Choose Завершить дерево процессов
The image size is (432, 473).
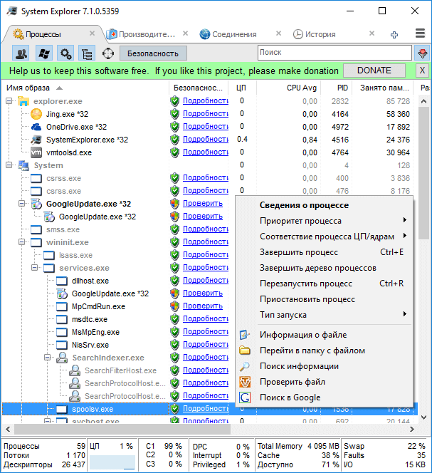[x=324, y=268]
